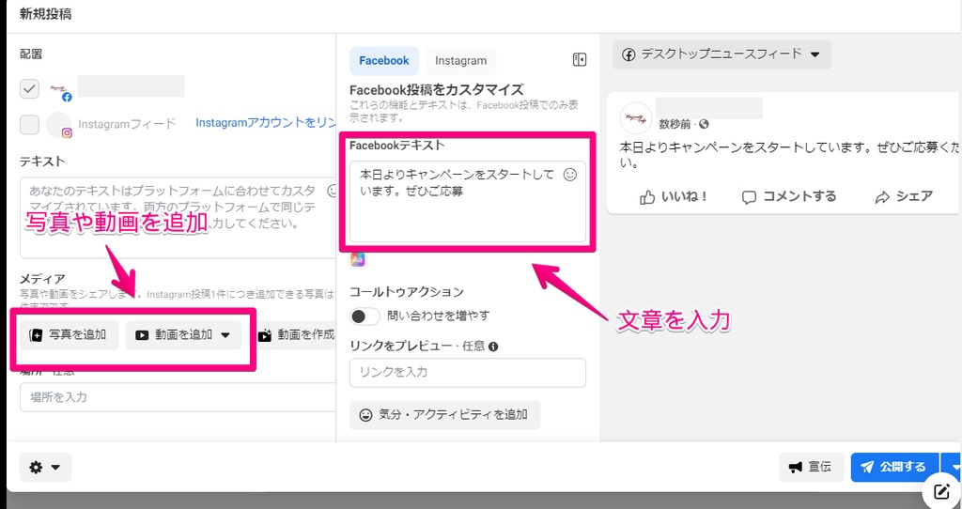Click the 宣伝 megaphone button
This screenshot has width=962, height=509.
click(811, 468)
